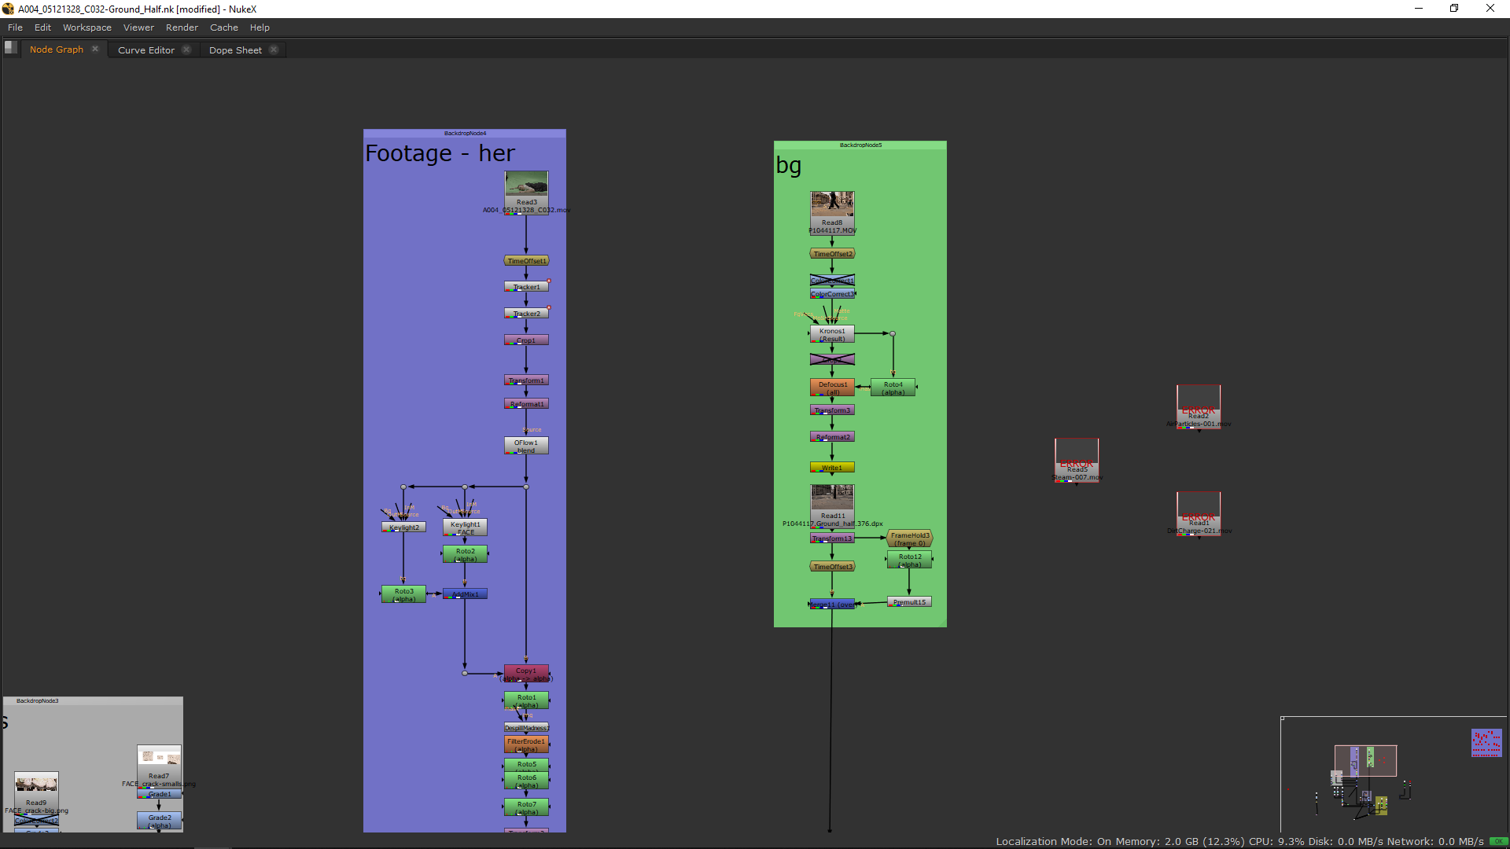Switch to the Curve Editor tab
Viewport: 1510px width, 849px height.
(145, 50)
